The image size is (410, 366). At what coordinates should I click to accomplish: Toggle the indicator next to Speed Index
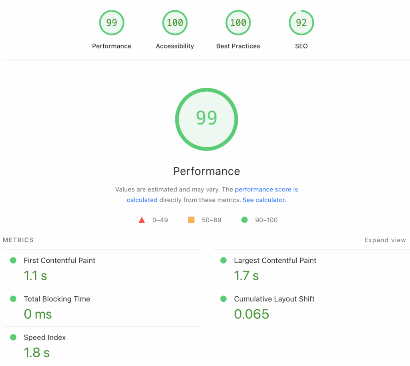(14, 337)
